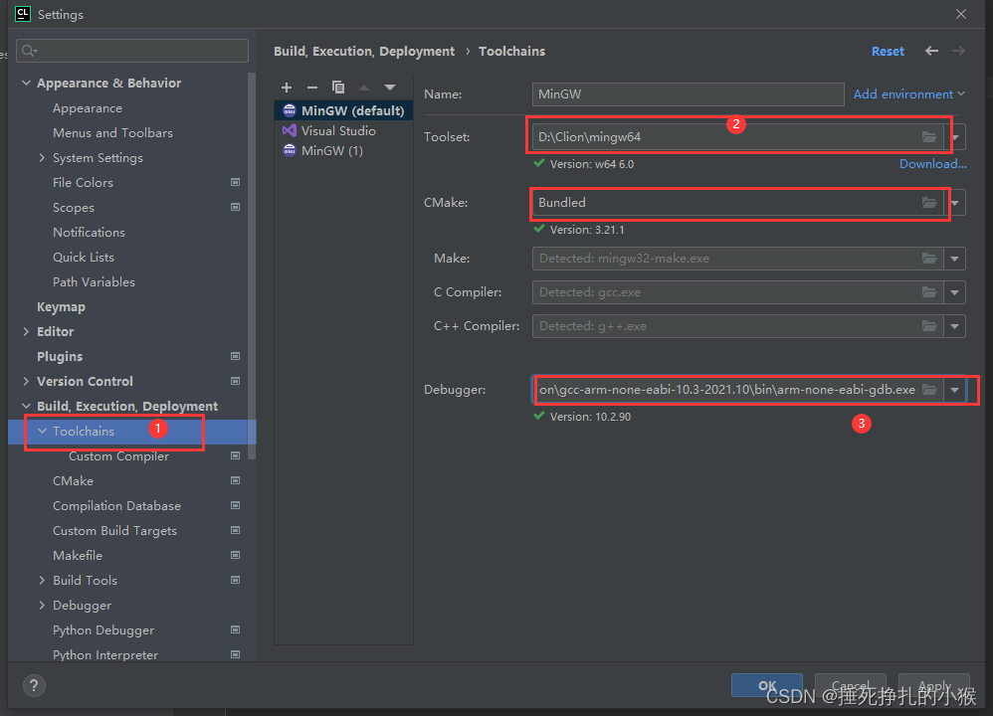
Task: Open the CMake settings page in tree
Action: [73, 481]
